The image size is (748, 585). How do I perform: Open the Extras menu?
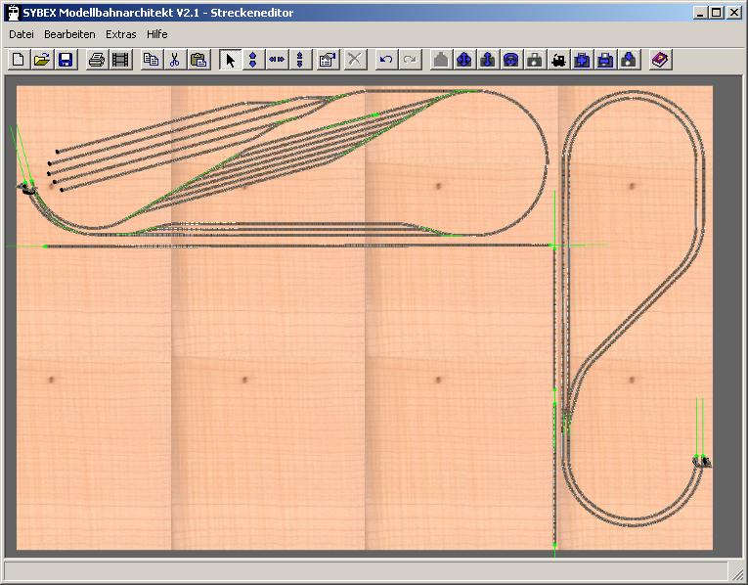tap(121, 34)
